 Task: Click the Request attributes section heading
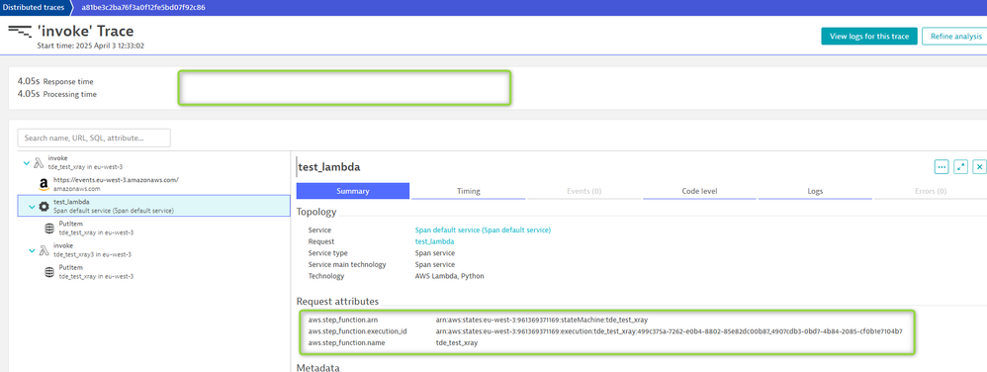coord(338,302)
